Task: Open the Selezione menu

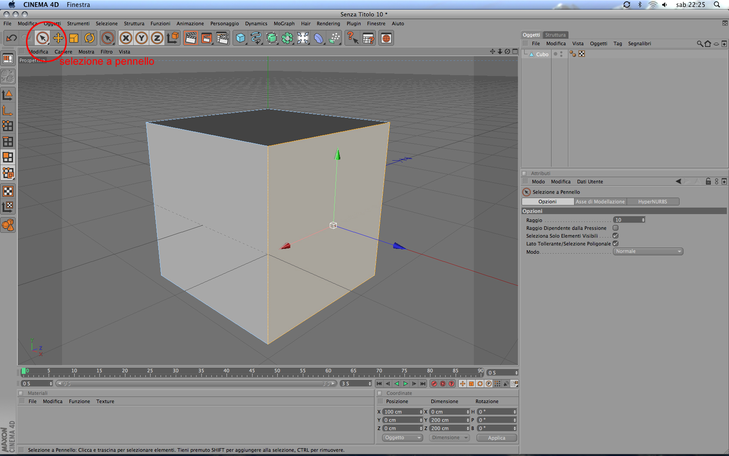Action: [x=107, y=23]
